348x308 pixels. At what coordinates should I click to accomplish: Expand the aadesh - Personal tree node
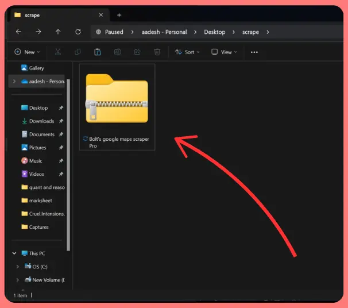[x=14, y=81]
